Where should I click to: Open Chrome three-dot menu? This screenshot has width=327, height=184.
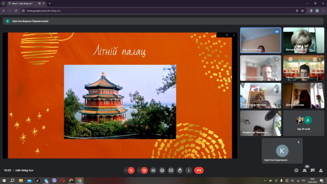(x=323, y=11)
